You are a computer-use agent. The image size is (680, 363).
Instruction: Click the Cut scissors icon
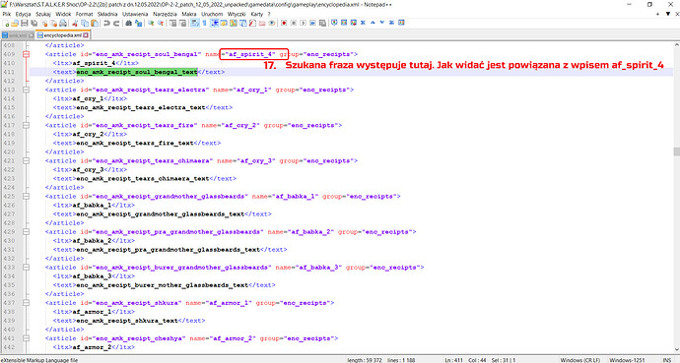coord(75,23)
